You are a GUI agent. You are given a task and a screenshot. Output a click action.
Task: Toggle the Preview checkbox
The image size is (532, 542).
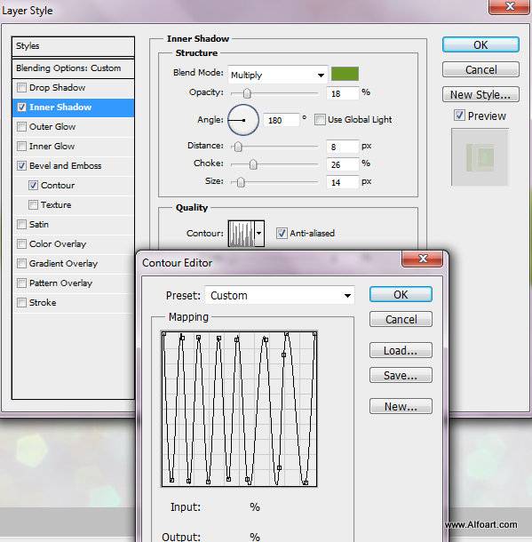tap(459, 116)
